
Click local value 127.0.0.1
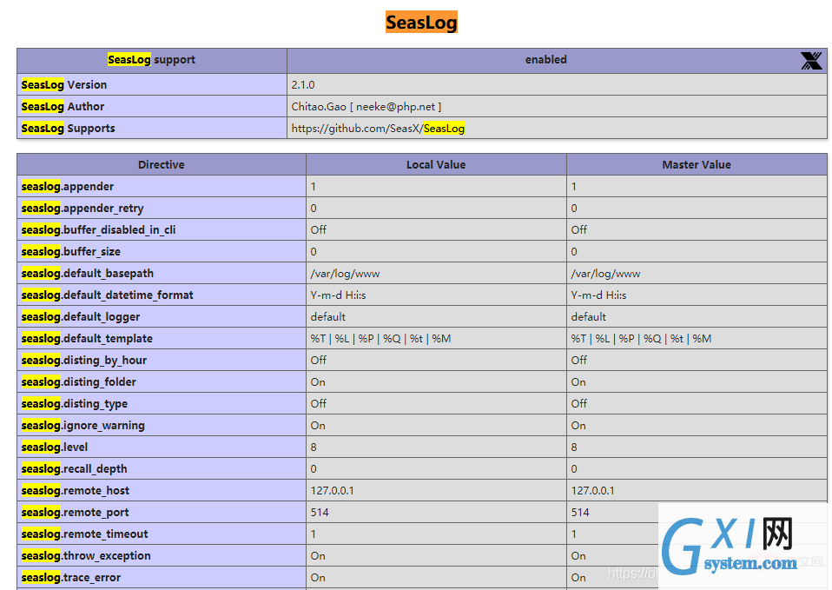[332, 491]
